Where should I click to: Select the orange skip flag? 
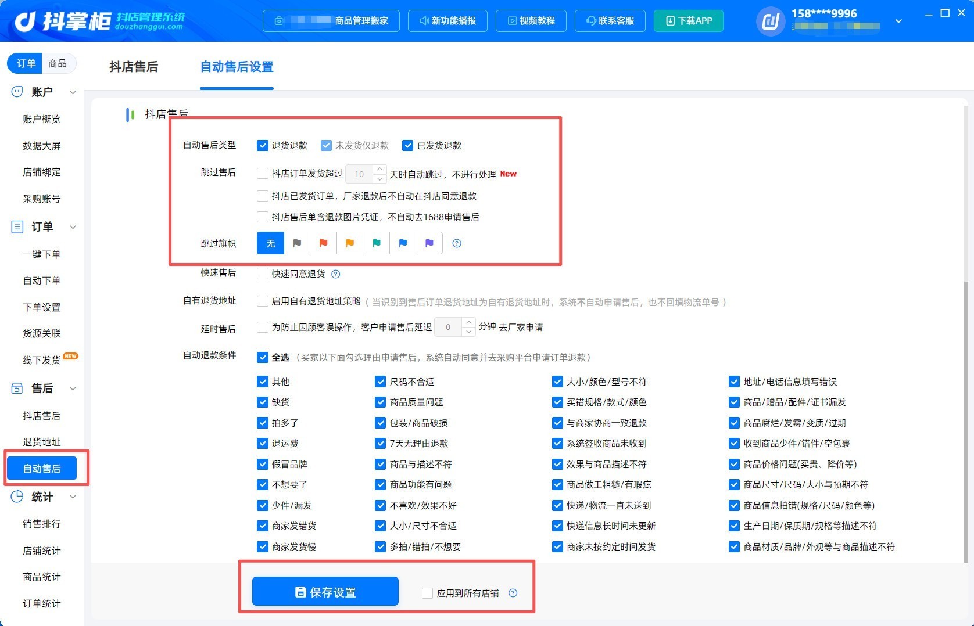(x=350, y=243)
